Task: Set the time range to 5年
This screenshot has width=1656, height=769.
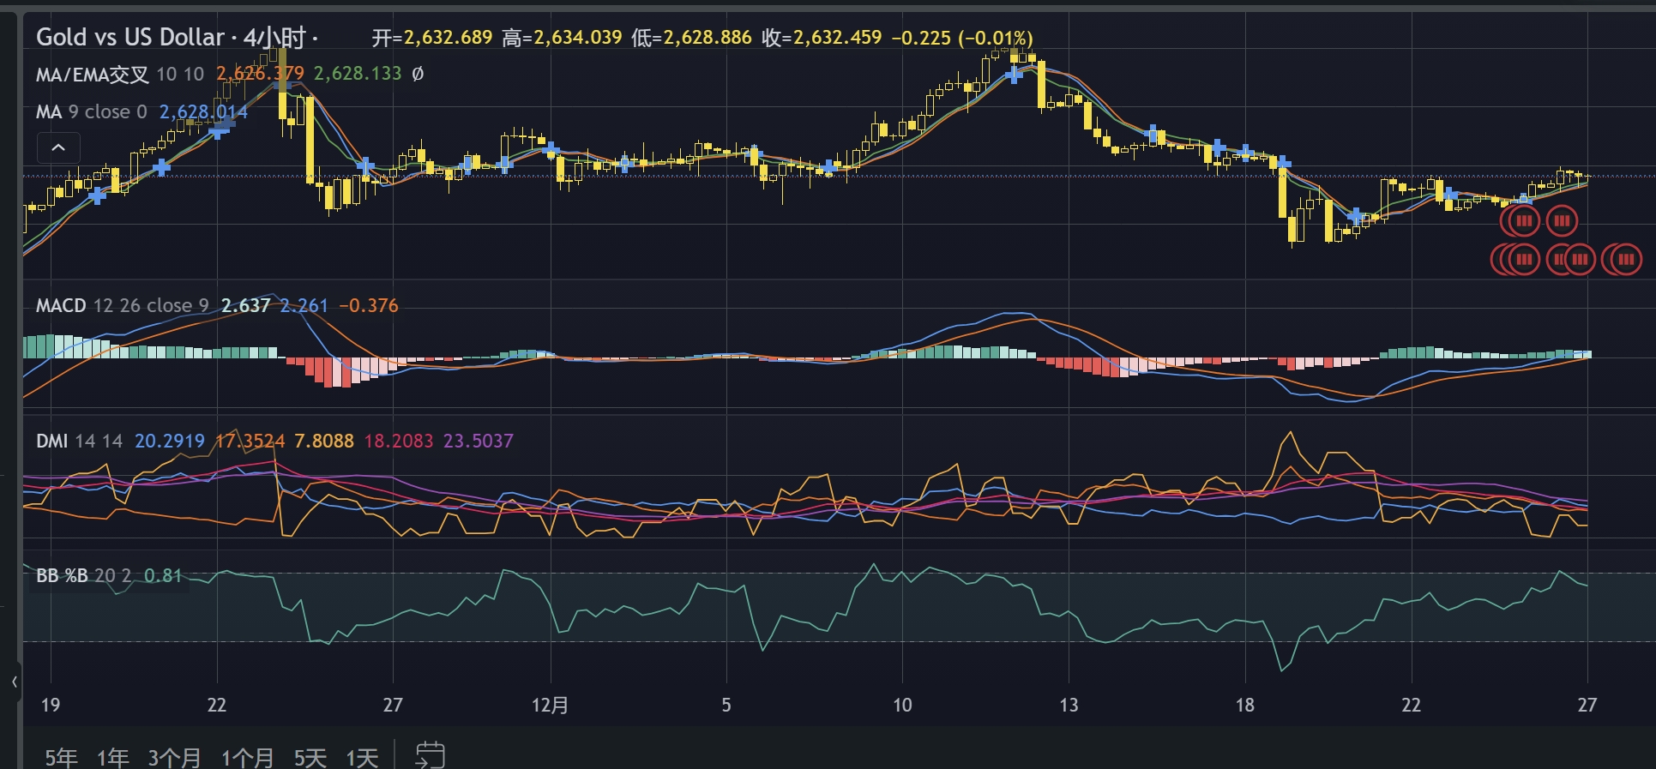Action: (x=61, y=758)
